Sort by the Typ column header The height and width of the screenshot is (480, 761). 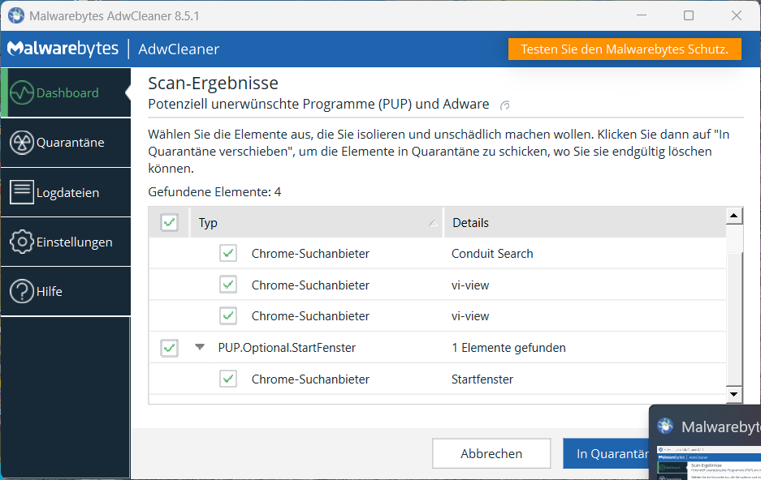coord(317,222)
